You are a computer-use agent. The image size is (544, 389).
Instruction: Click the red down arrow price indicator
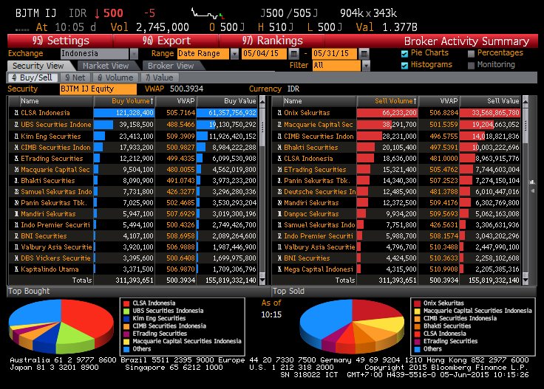click(x=97, y=13)
